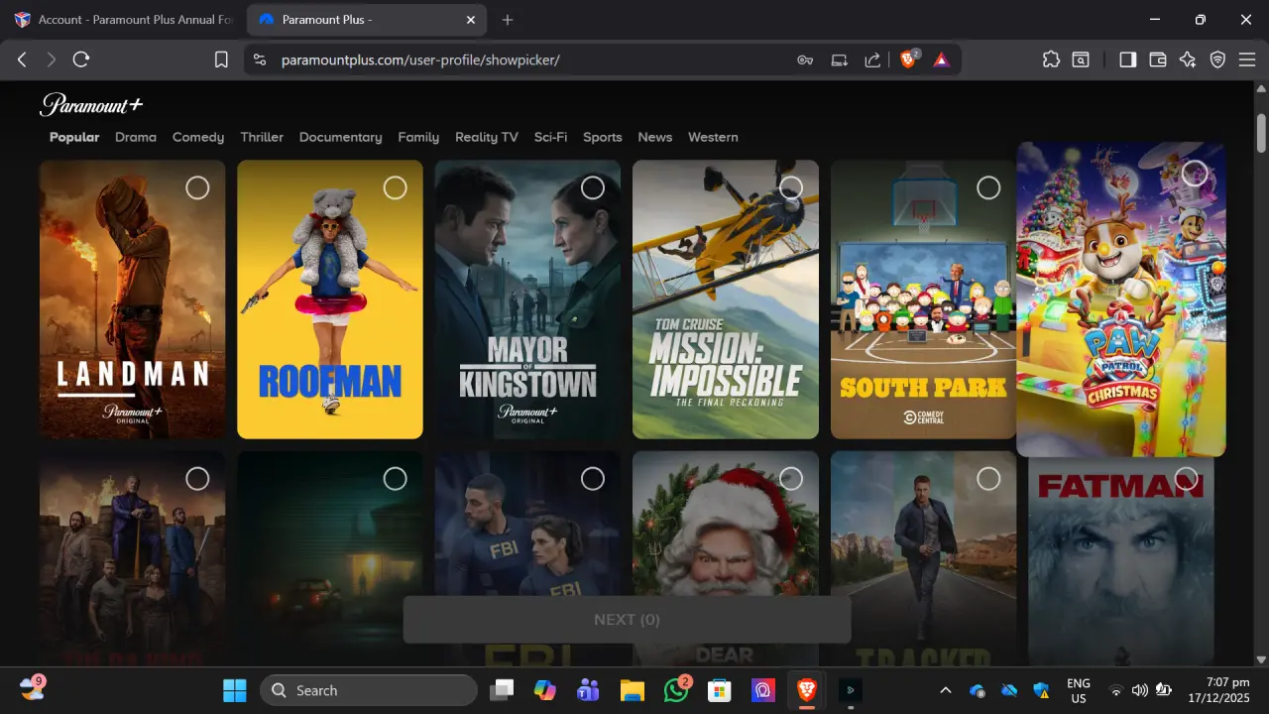Open the extensions puzzle icon
Viewport: 1269px width, 714px height.
point(1051,59)
